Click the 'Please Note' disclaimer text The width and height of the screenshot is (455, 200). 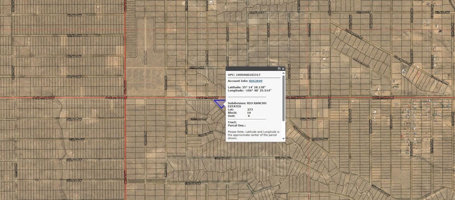pos(253,135)
